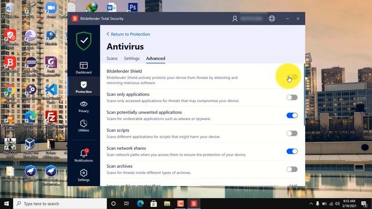Click the 'Scan network shares' setting label
This screenshot has width=372, height=209.
click(x=126, y=148)
